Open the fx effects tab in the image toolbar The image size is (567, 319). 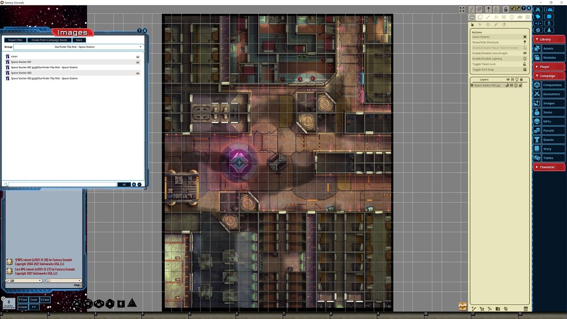(x=496, y=17)
